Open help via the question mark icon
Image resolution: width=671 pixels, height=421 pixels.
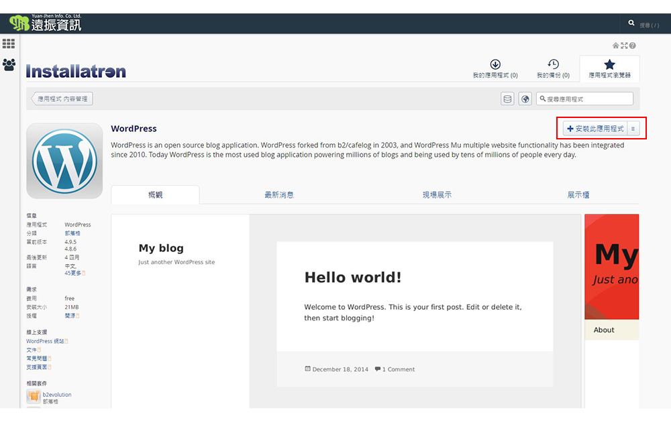632,46
